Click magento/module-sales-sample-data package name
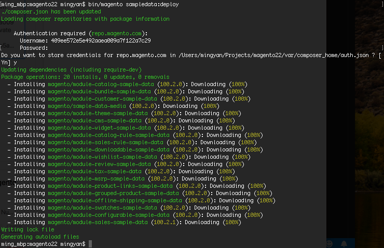384x248 pixels. point(98,222)
